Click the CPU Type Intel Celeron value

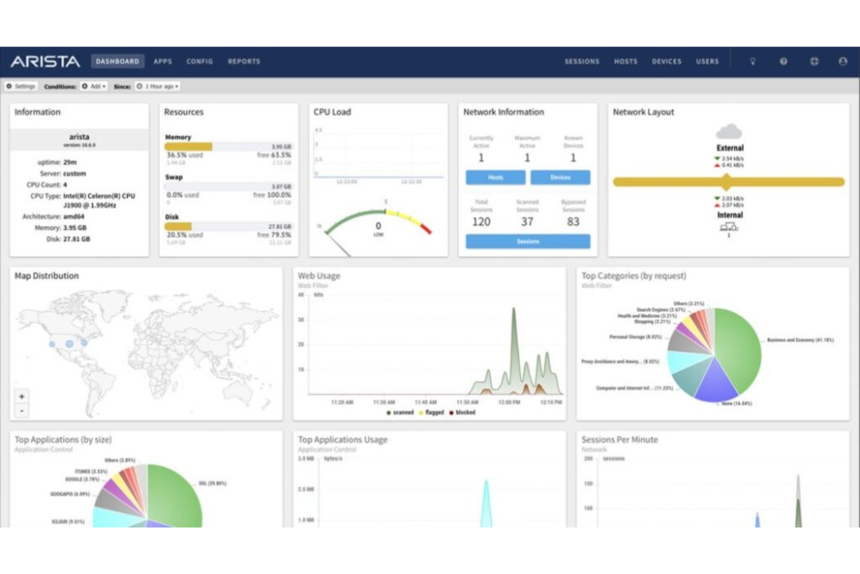[x=99, y=201]
